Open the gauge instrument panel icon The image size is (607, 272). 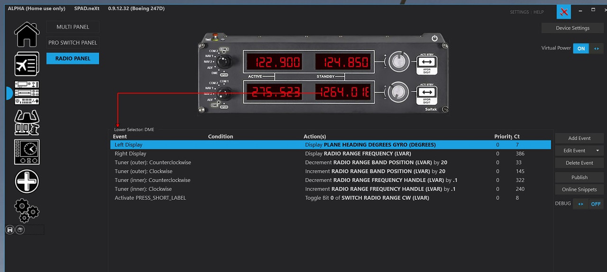pos(27,152)
